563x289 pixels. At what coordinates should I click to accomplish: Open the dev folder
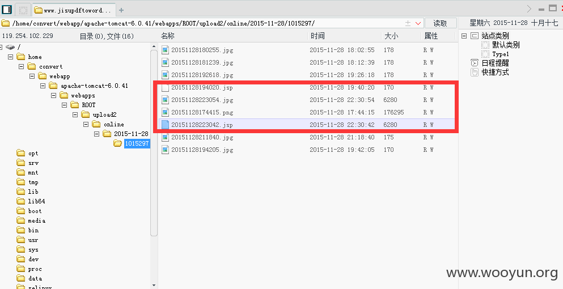33,259
